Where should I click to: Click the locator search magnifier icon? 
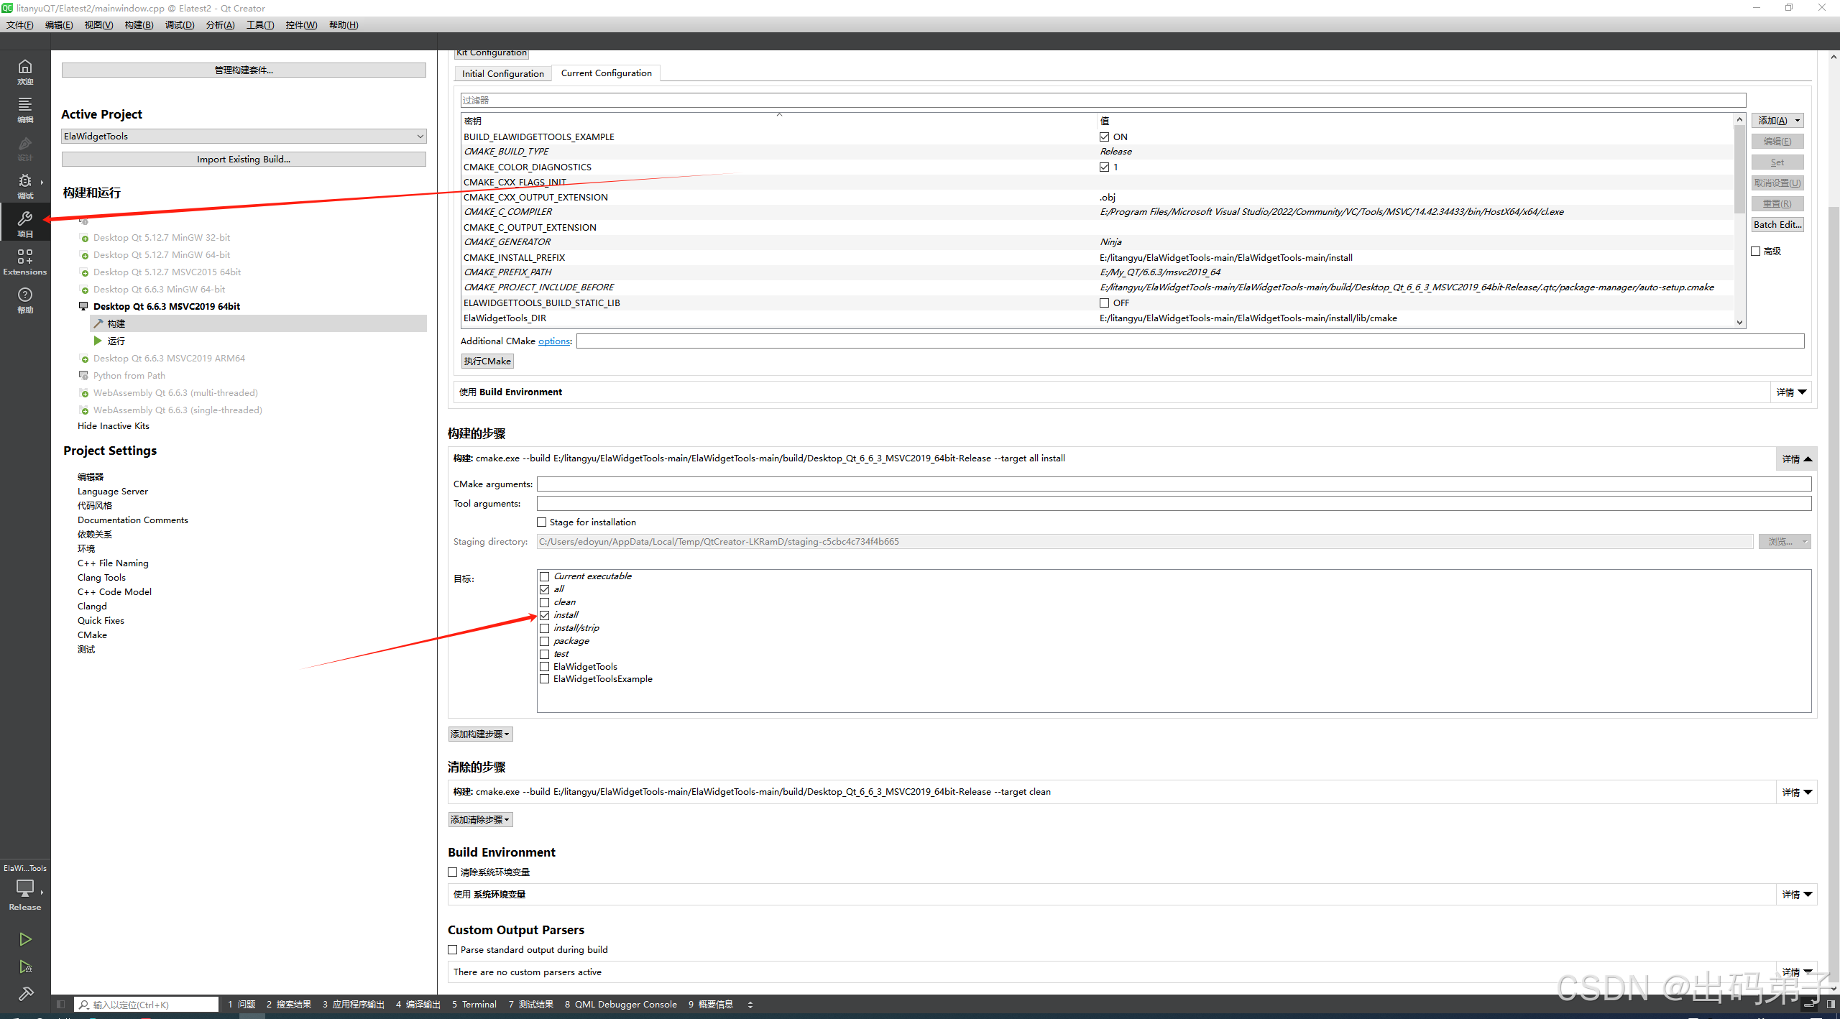84,1005
